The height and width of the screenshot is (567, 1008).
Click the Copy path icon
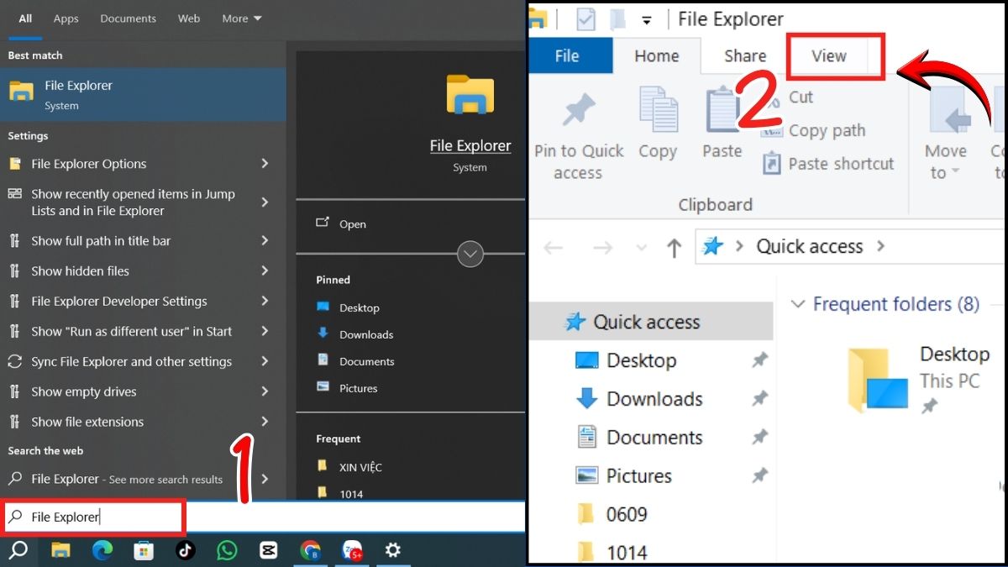pyautogui.click(x=774, y=131)
